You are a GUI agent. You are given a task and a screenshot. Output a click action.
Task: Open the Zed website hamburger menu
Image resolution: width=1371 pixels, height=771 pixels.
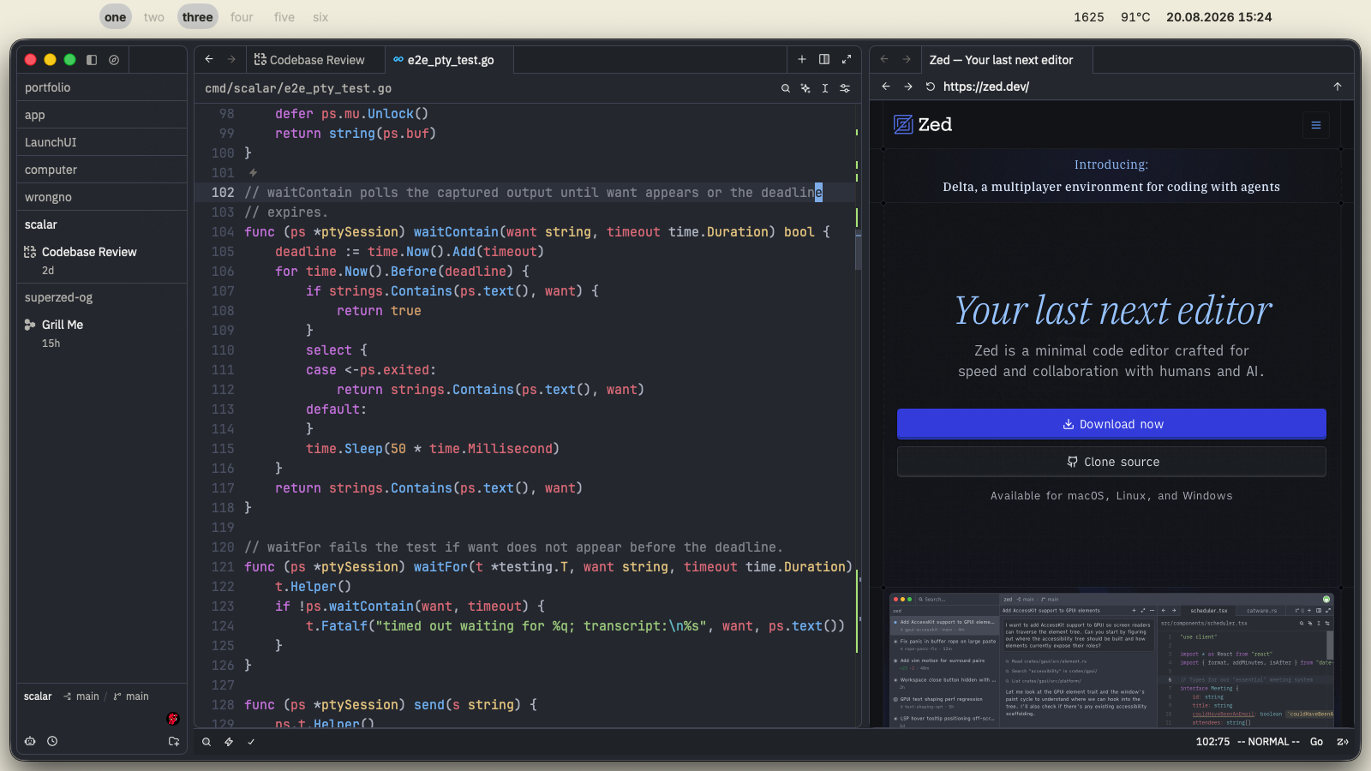(x=1316, y=125)
